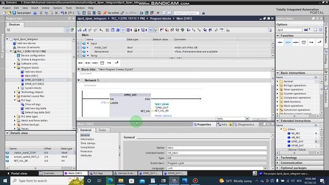Collapse the Program blocks tree node
Screen dimensions: 329x185
click(x=15, y=67)
